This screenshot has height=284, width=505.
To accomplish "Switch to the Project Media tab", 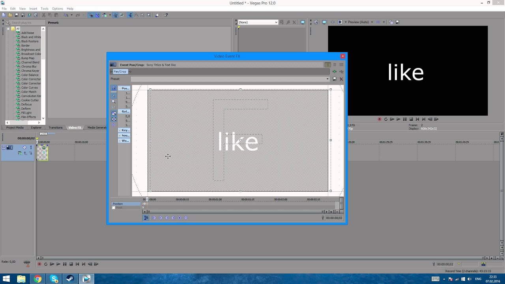I will (x=15, y=127).
